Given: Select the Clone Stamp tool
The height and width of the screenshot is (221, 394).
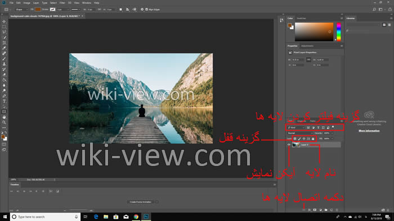Looking at the screenshot, I should [4, 64].
